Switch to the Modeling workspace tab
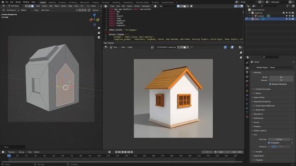The height and width of the screenshot is (166, 296). pos(52,2)
